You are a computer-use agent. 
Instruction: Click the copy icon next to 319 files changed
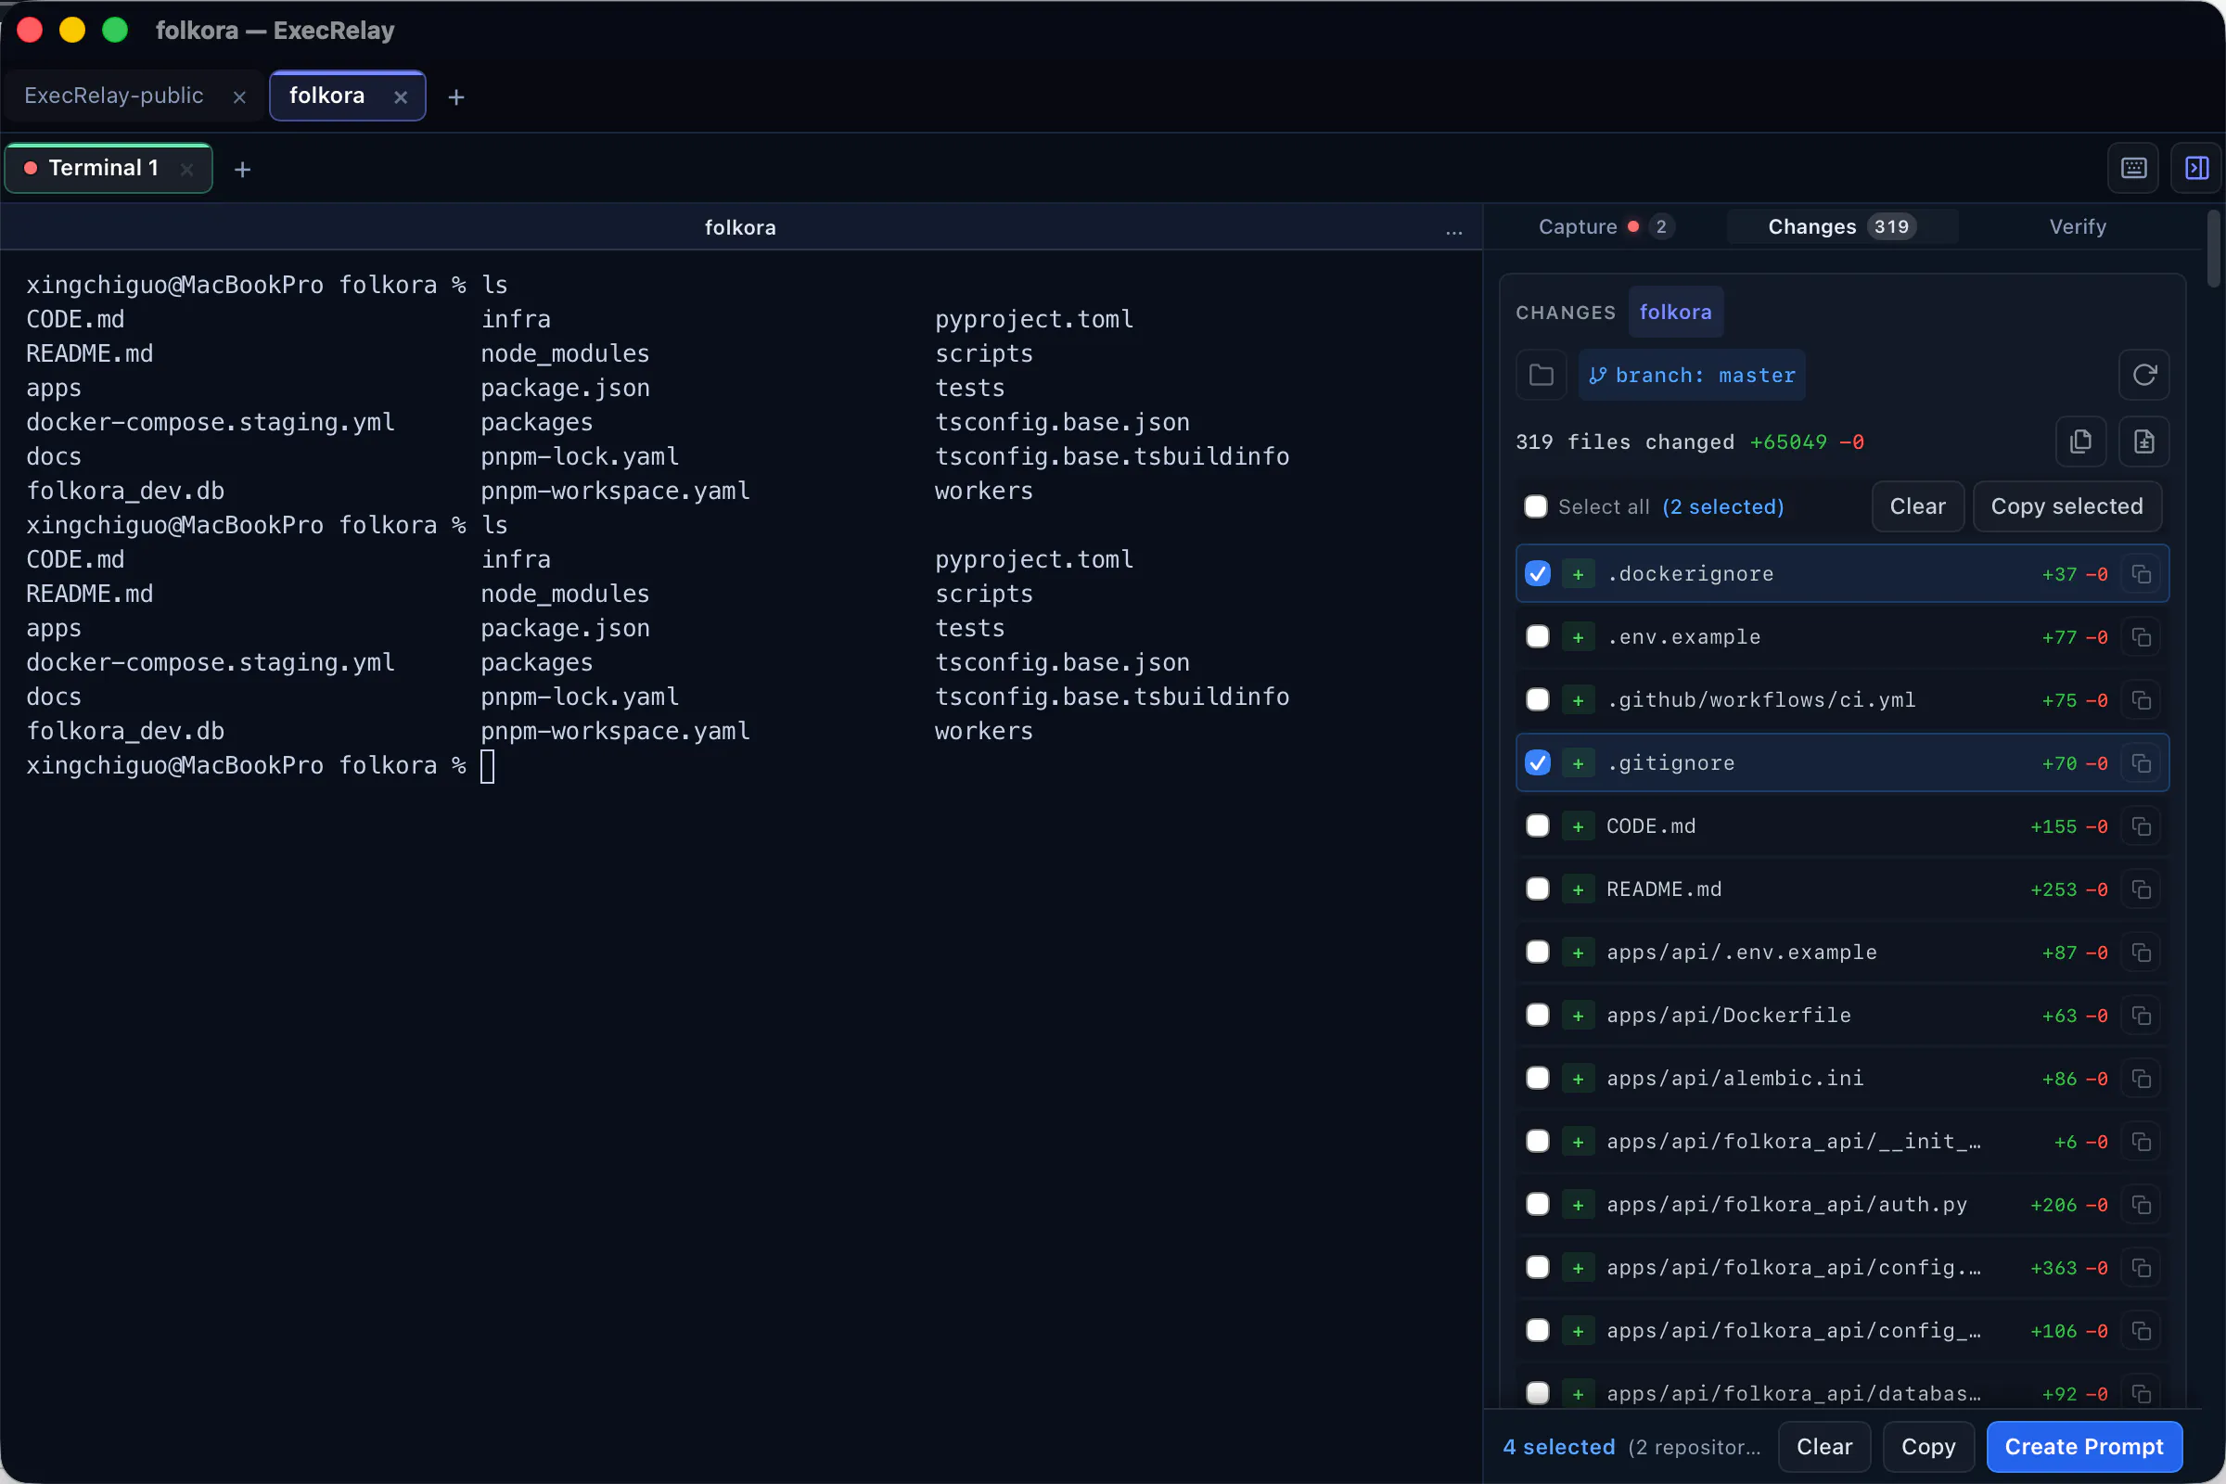pyautogui.click(x=2080, y=442)
